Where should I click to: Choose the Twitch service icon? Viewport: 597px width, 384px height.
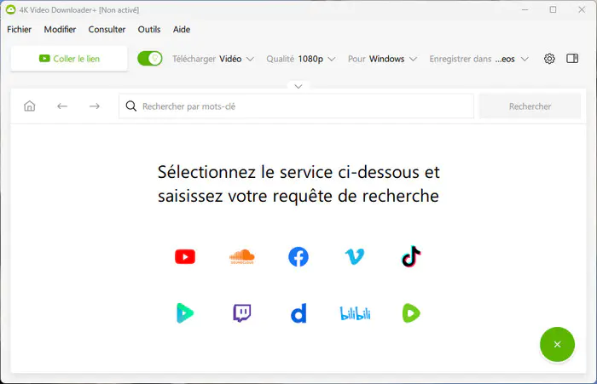click(x=241, y=313)
